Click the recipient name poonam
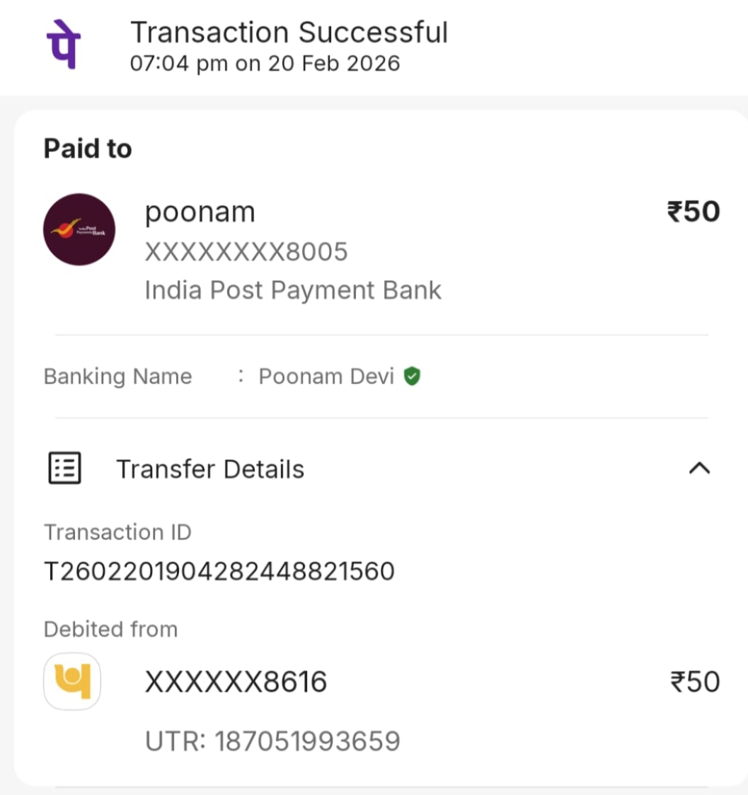The image size is (748, 795). tap(200, 212)
